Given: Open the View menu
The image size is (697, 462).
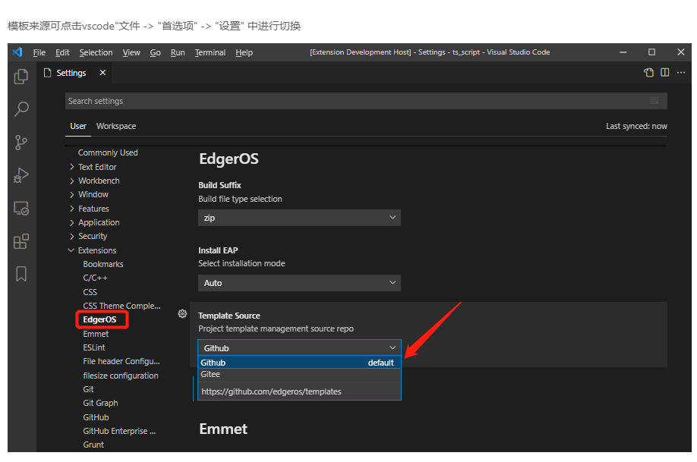Looking at the screenshot, I should [131, 52].
